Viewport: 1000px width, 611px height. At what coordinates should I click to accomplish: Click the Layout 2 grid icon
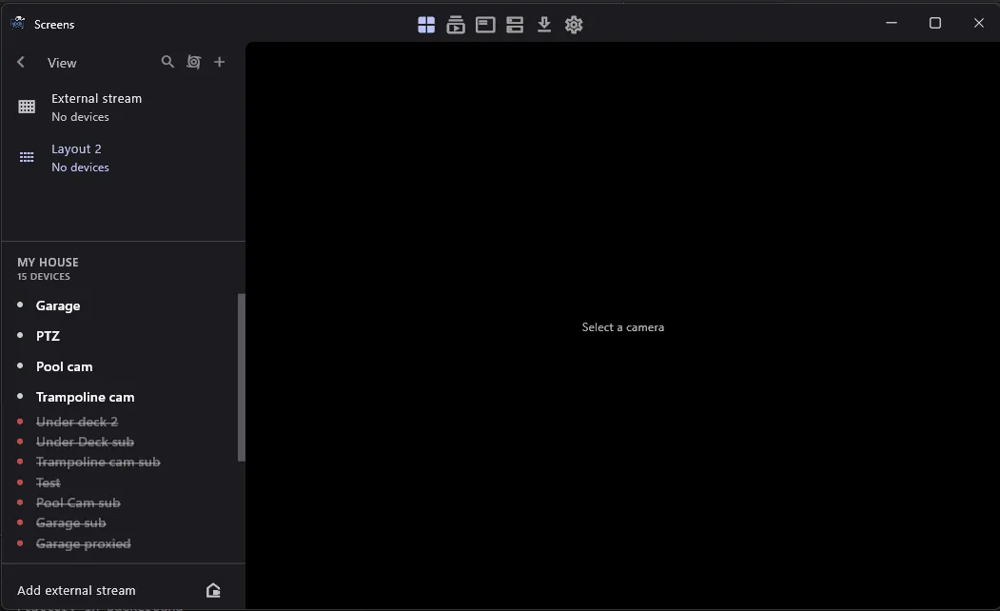27,157
